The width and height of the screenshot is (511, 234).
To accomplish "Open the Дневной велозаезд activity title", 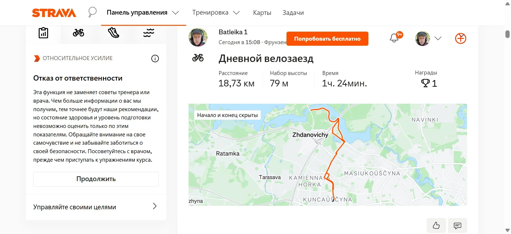I will (x=266, y=59).
